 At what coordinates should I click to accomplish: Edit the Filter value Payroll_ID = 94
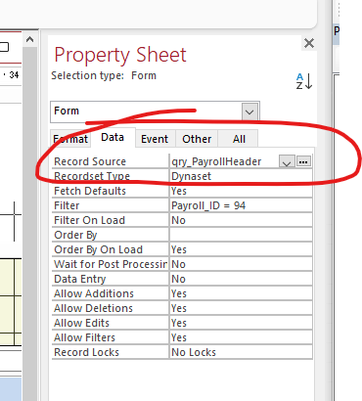[241, 205]
